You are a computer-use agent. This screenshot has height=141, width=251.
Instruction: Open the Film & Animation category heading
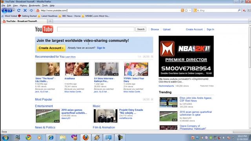click(x=104, y=127)
